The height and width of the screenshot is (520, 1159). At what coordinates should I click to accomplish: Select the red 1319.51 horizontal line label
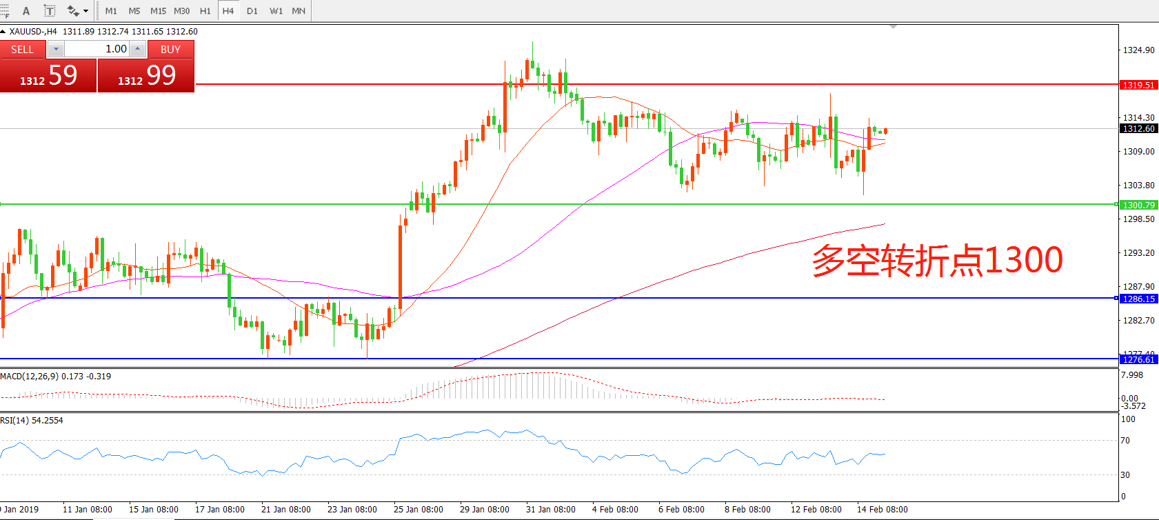click(x=1138, y=85)
